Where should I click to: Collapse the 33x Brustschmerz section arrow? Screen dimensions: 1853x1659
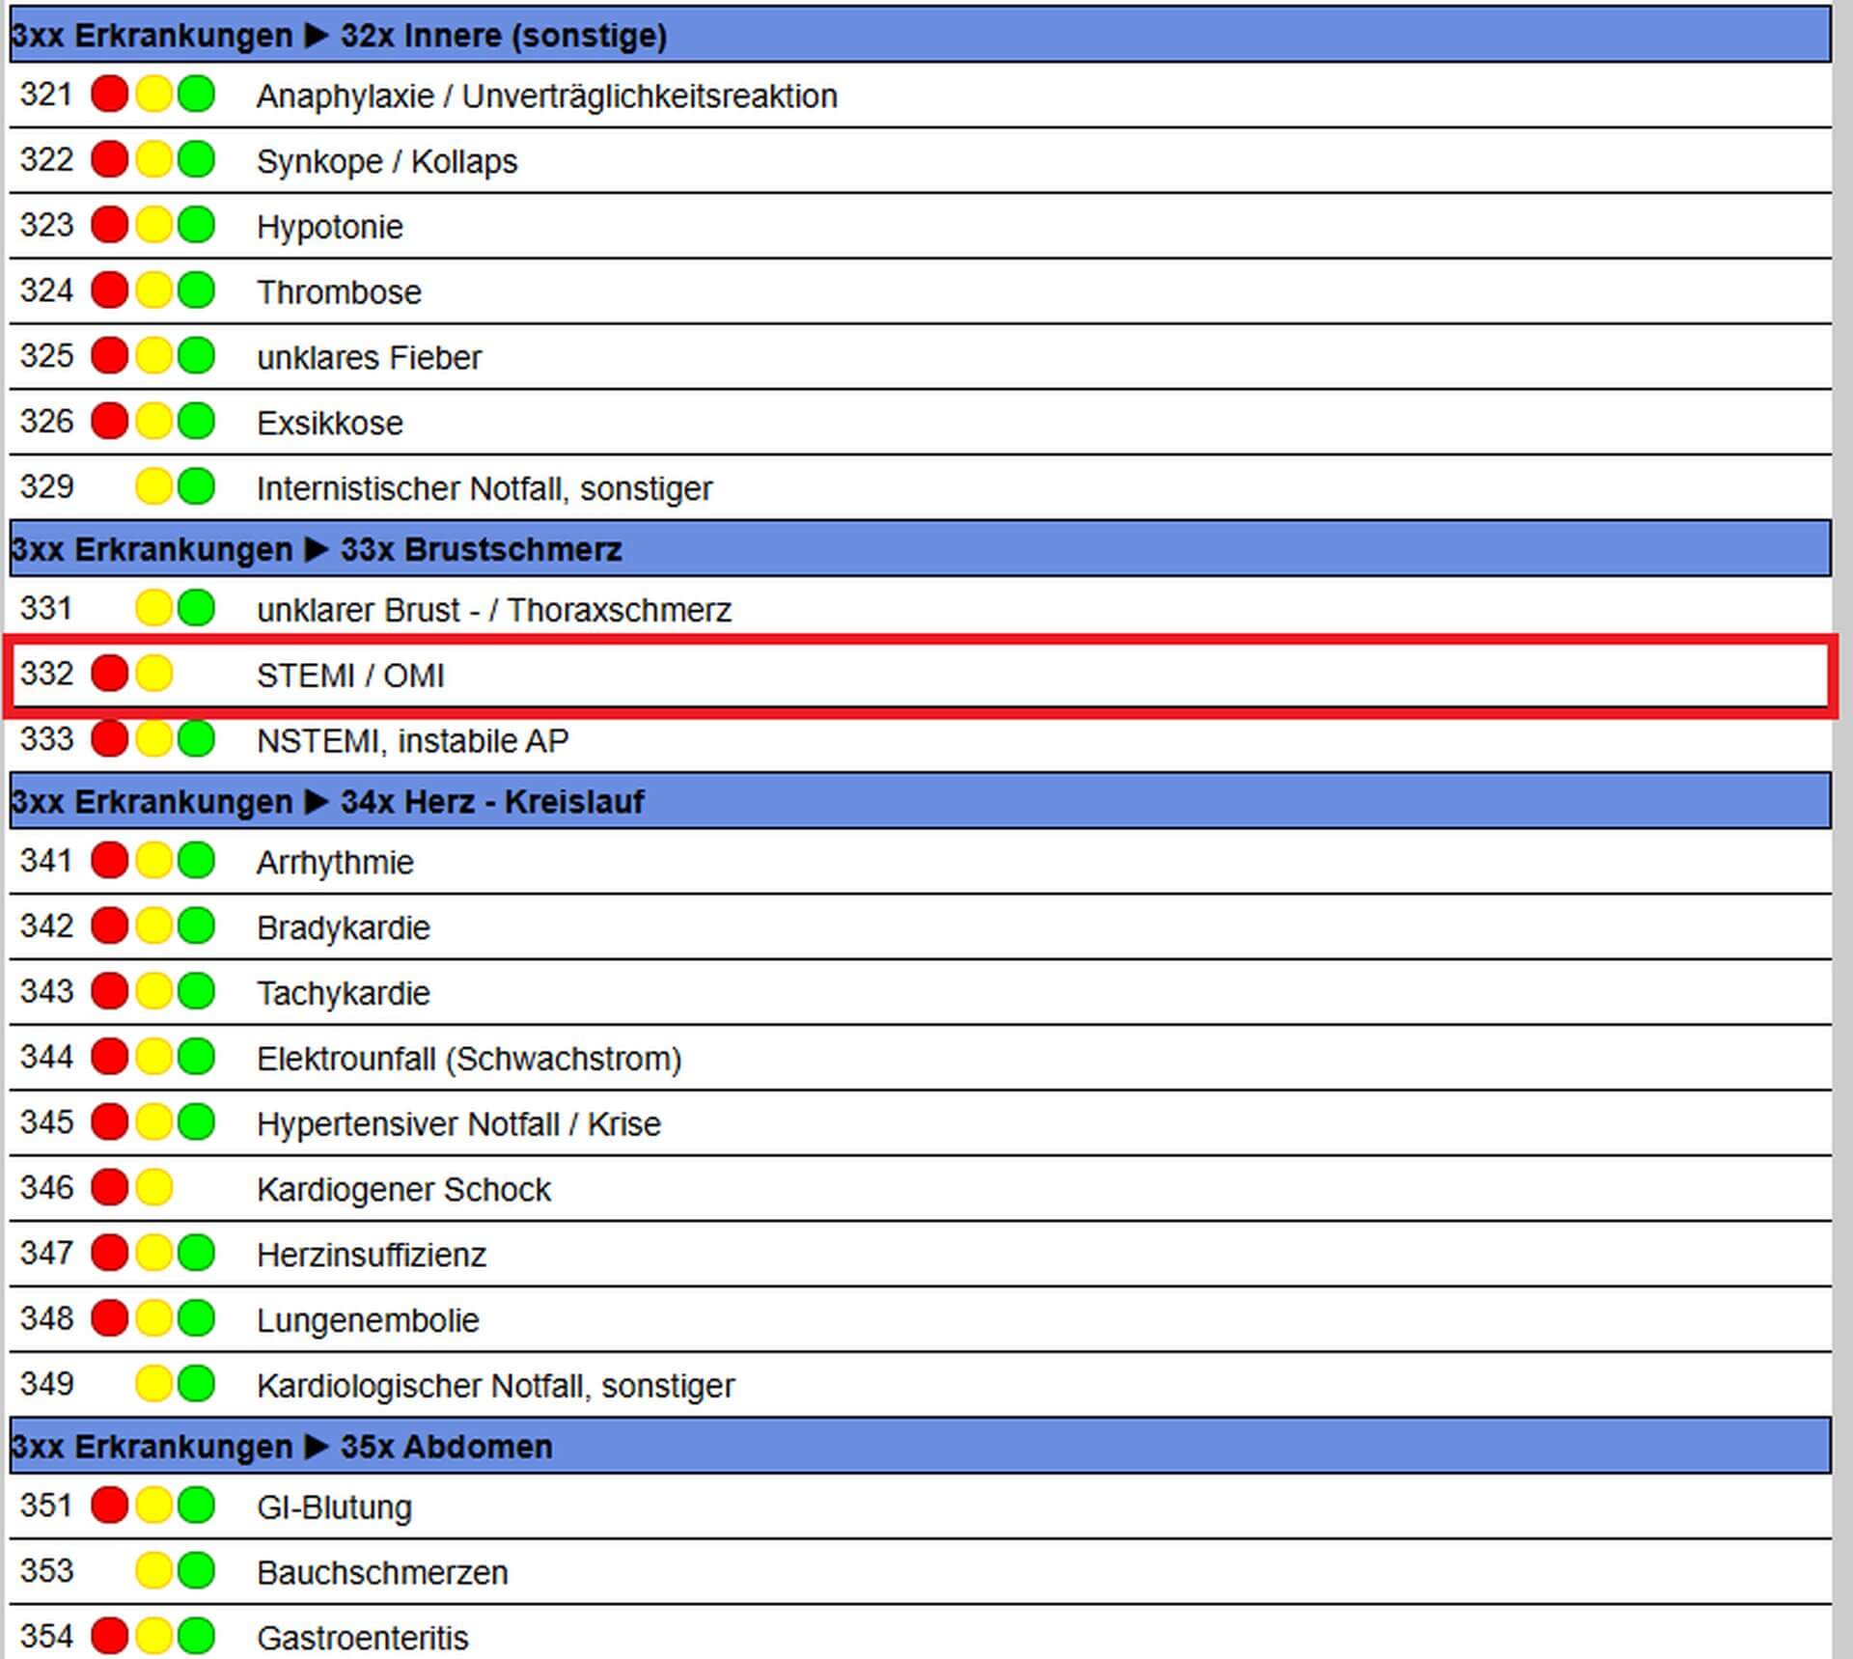pyautogui.click(x=316, y=549)
